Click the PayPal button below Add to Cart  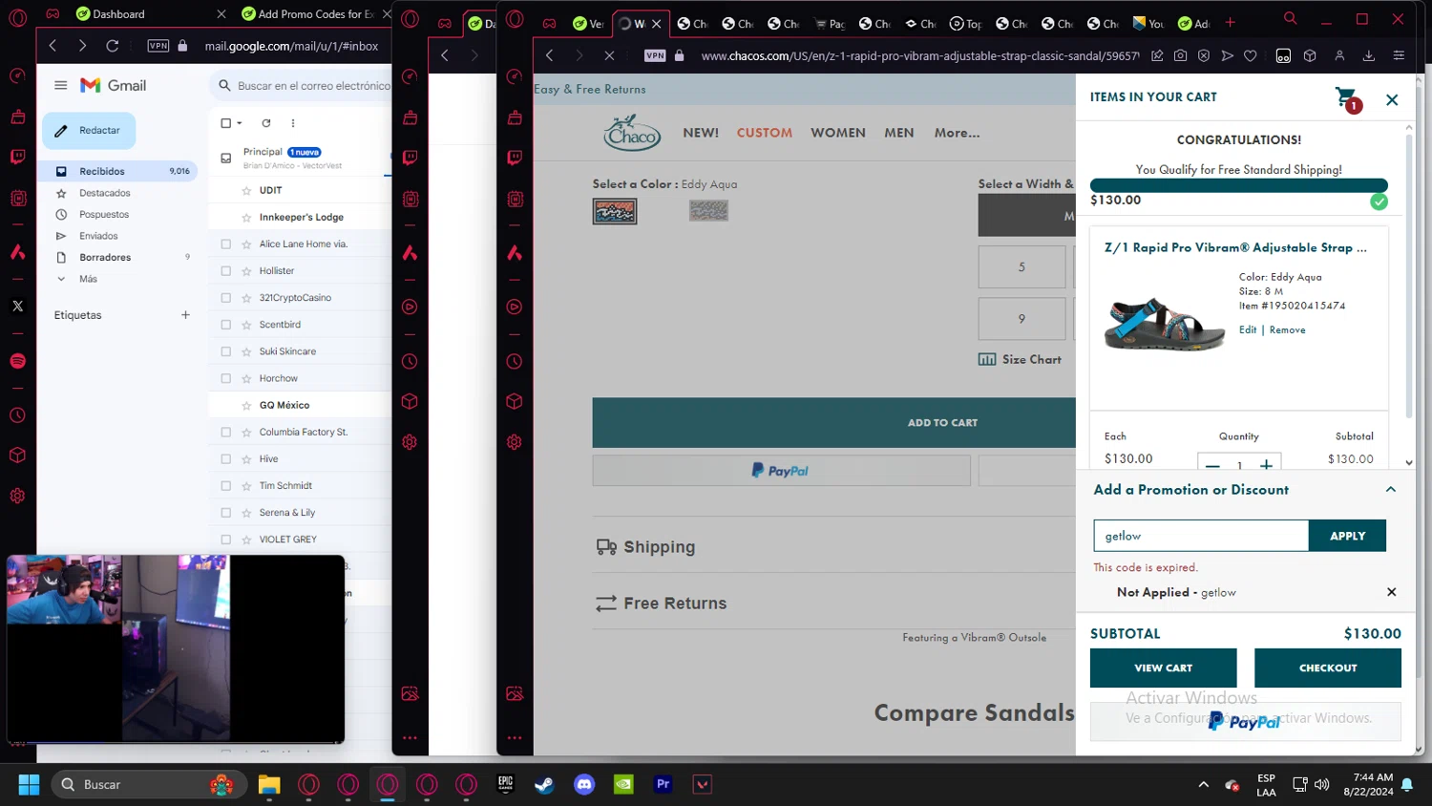coord(781,471)
